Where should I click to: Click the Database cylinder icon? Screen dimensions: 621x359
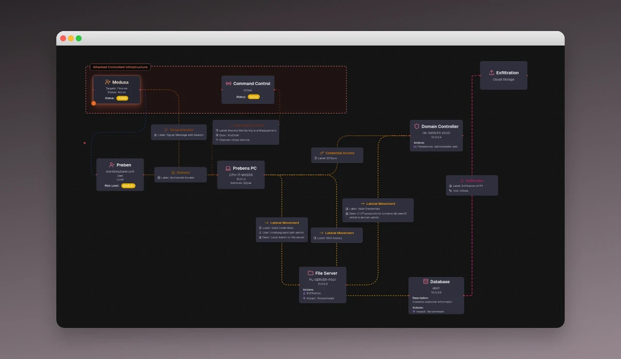pos(426,281)
